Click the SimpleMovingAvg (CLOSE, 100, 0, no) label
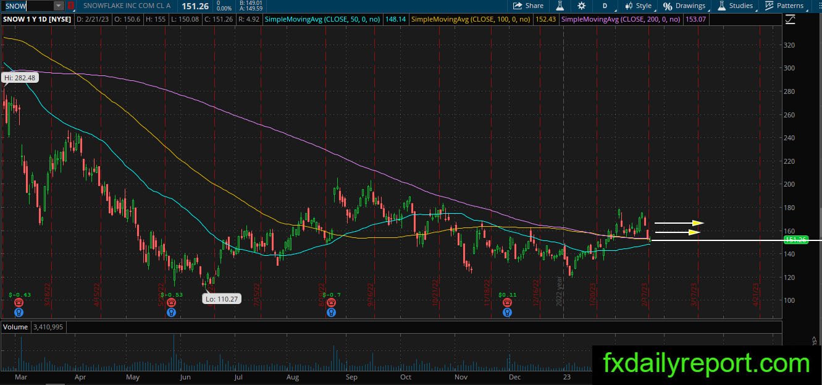 [x=471, y=19]
